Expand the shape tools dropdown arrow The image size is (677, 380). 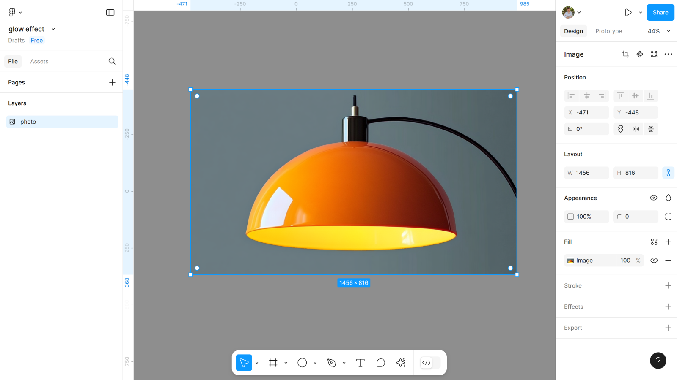(x=315, y=363)
